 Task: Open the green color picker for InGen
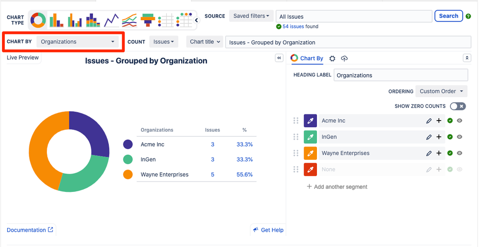coord(310,137)
